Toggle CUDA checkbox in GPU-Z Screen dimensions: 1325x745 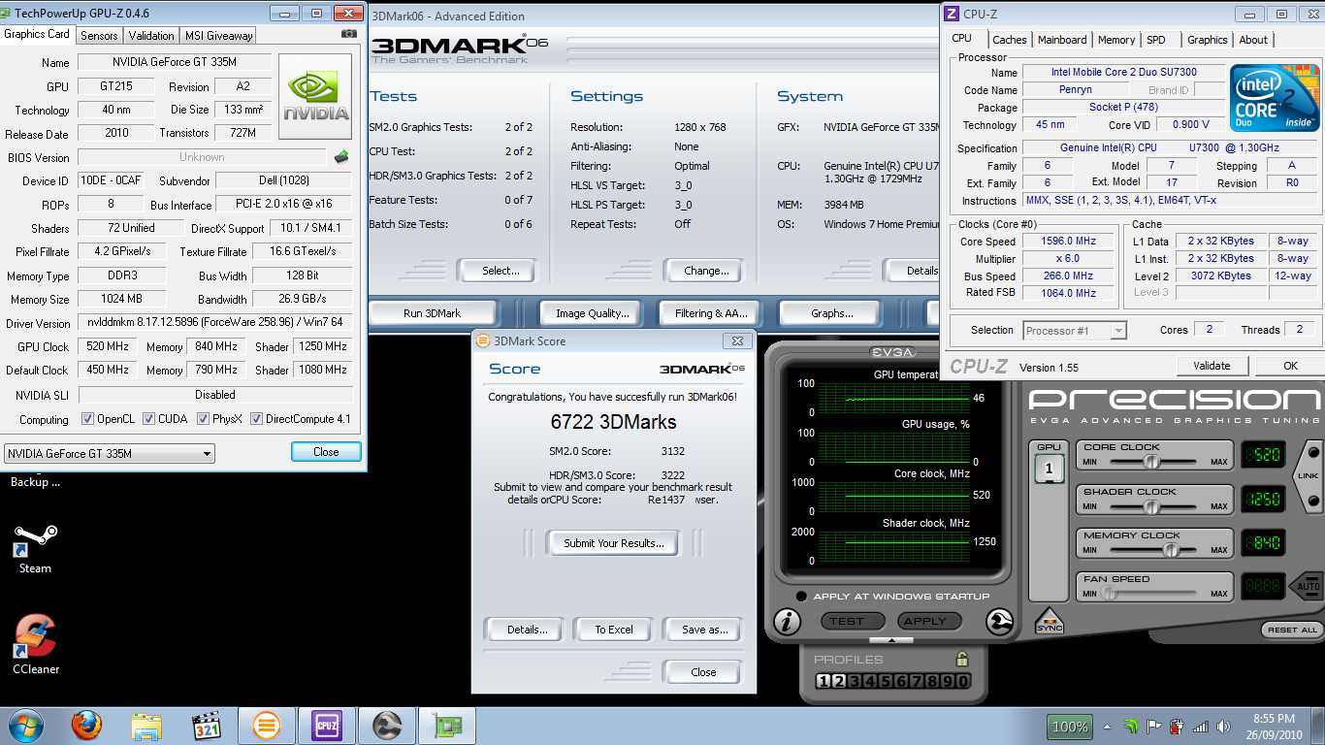tap(149, 419)
